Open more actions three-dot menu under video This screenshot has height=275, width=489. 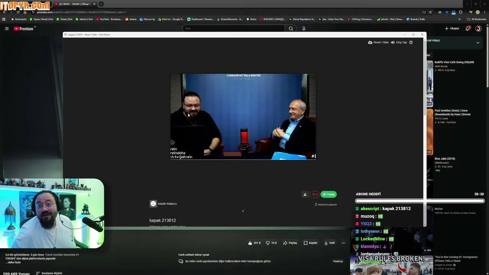343,243
